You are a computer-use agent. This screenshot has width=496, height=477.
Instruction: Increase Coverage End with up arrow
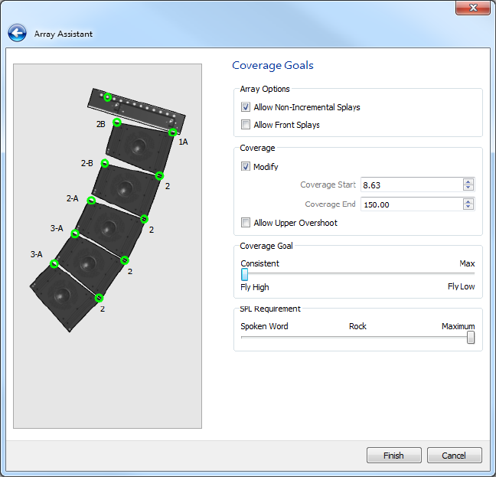tap(468, 201)
